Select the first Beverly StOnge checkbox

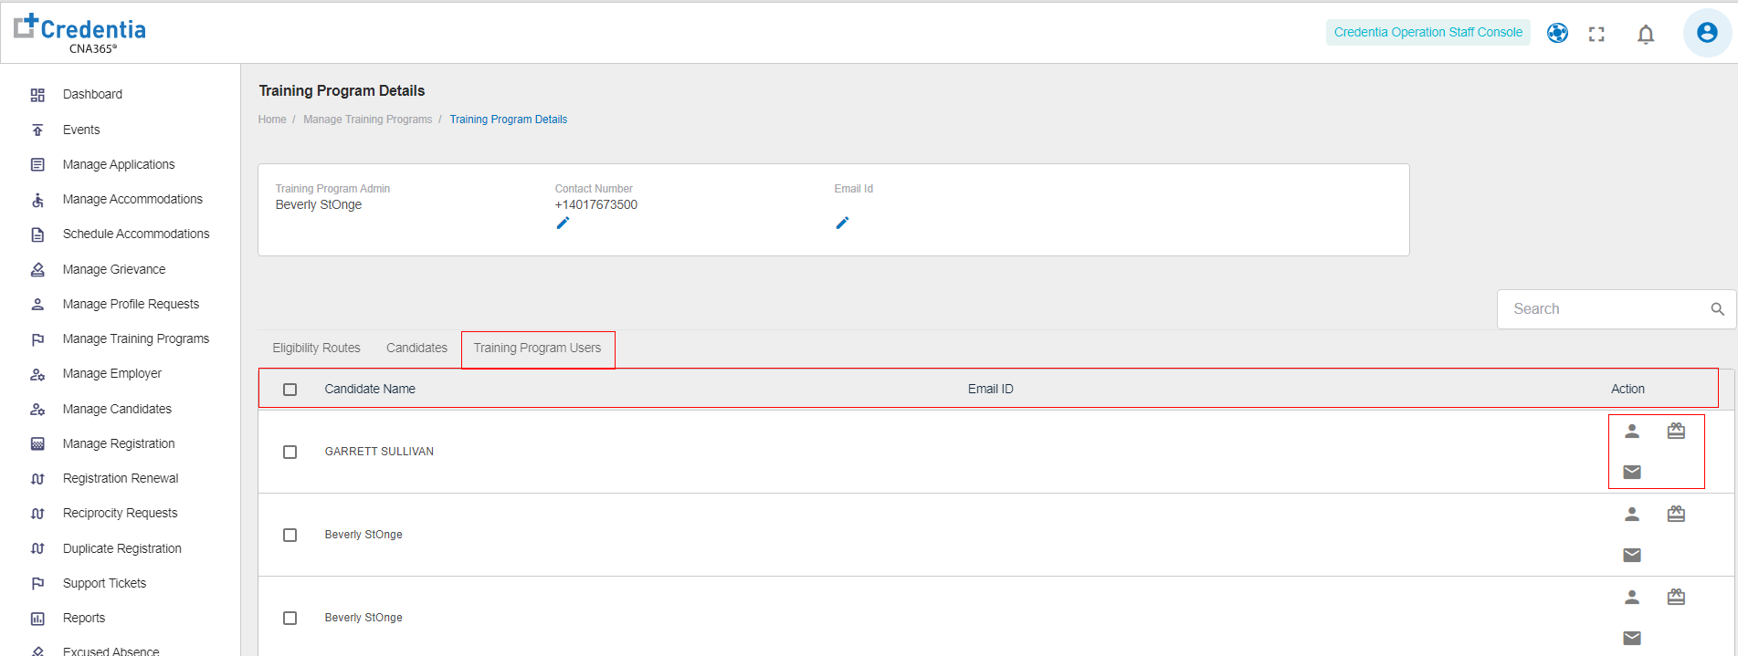pos(290,535)
